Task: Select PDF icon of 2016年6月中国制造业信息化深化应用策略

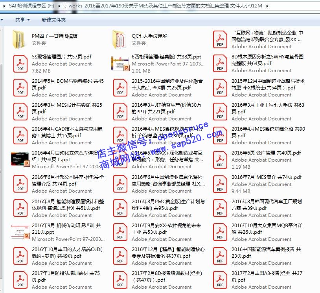Action: click(x=120, y=184)
